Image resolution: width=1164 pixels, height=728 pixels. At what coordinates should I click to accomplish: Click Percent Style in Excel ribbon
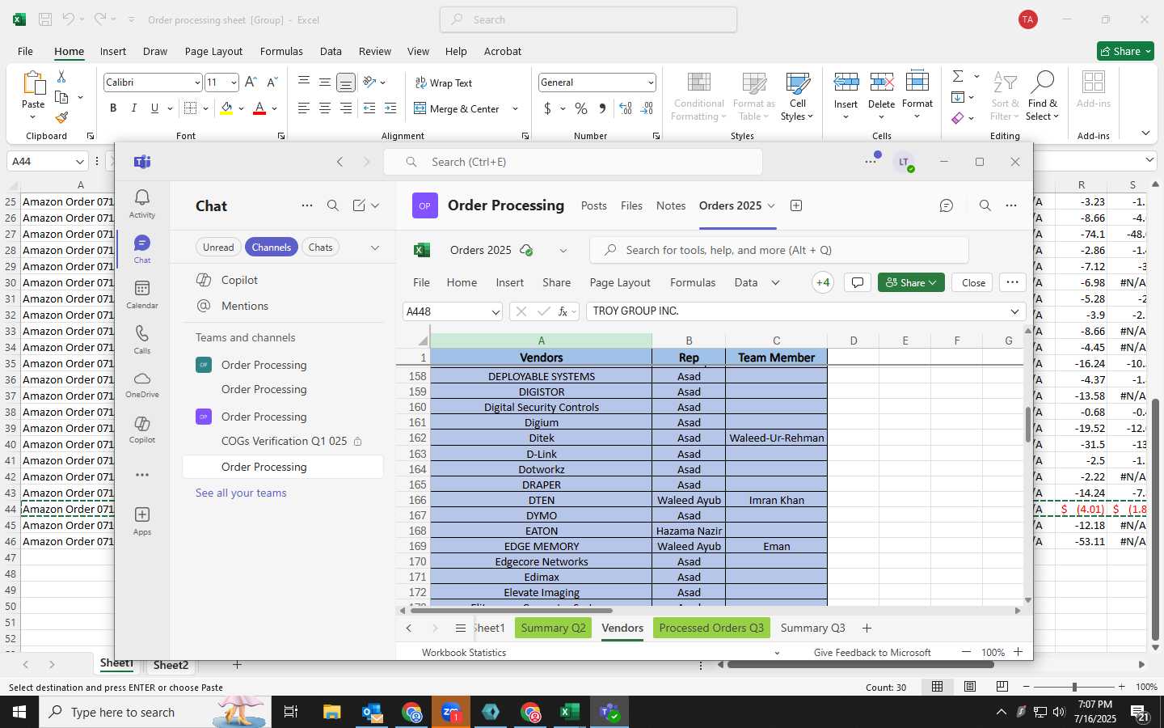coord(581,108)
